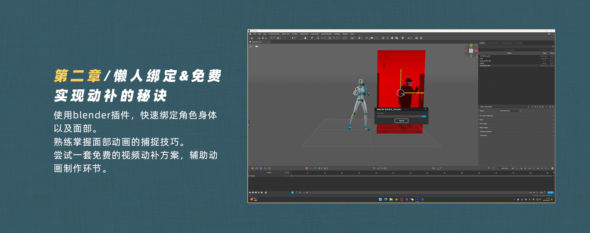Switch to Scene settings tab
The height and width of the screenshot is (233, 590).
(x=493, y=43)
